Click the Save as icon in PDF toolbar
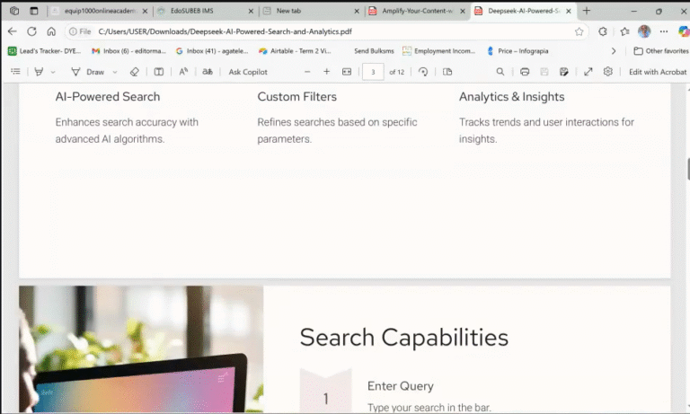The width and height of the screenshot is (690, 414). (x=563, y=71)
